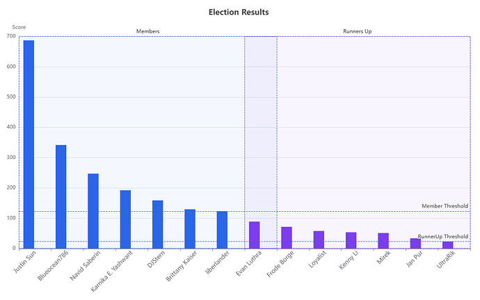Click the Jan Pur bar
Screen dimensions: 480x300
415,243
